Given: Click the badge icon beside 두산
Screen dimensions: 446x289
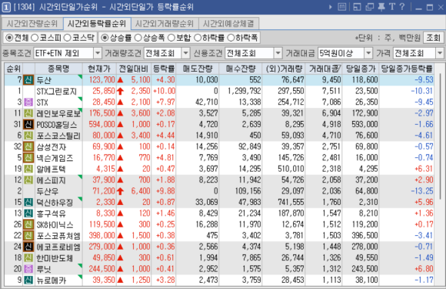Looking at the screenshot, I should pyautogui.click(x=28, y=80).
